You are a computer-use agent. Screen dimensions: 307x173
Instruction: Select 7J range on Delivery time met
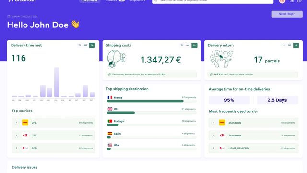(80, 45)
